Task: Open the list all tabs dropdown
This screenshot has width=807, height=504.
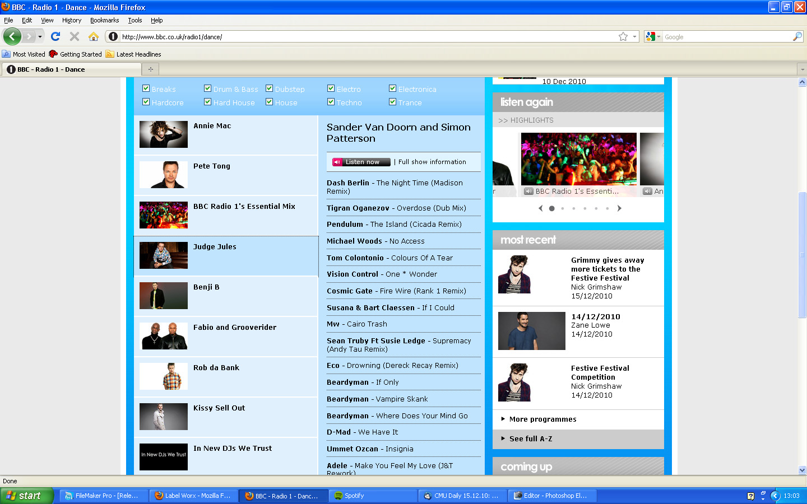Action: click(x=801, y=69)
